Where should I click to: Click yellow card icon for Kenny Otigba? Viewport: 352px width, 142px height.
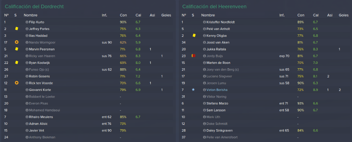click(x=194, y=35)
